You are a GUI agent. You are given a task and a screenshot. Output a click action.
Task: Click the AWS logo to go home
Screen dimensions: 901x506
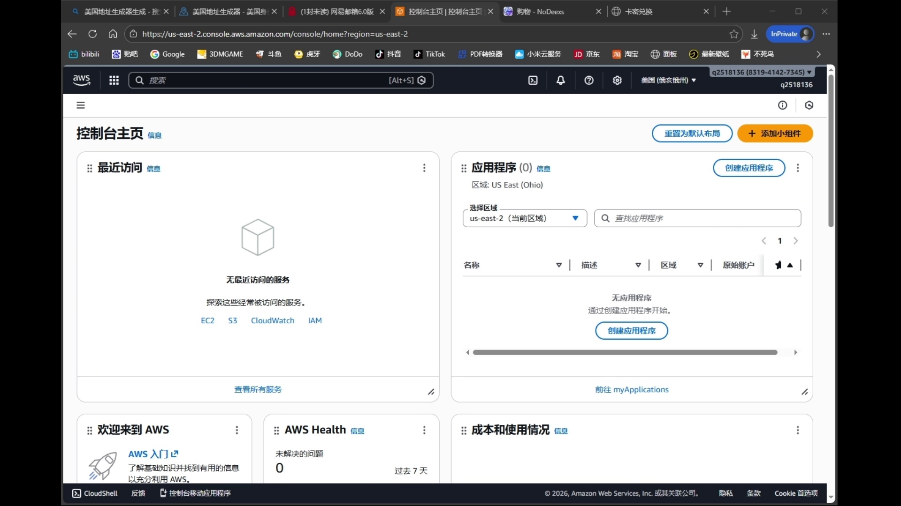(x=81, y=80)
